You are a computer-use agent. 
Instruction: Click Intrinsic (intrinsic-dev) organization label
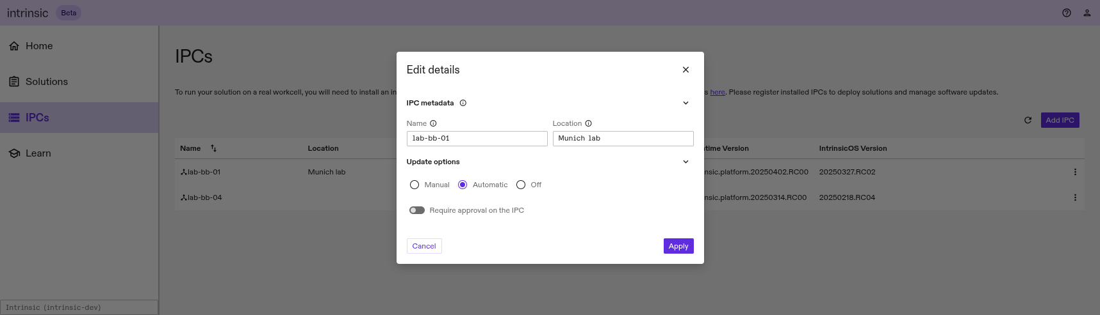pyautogui.click(x=79, y=307)
